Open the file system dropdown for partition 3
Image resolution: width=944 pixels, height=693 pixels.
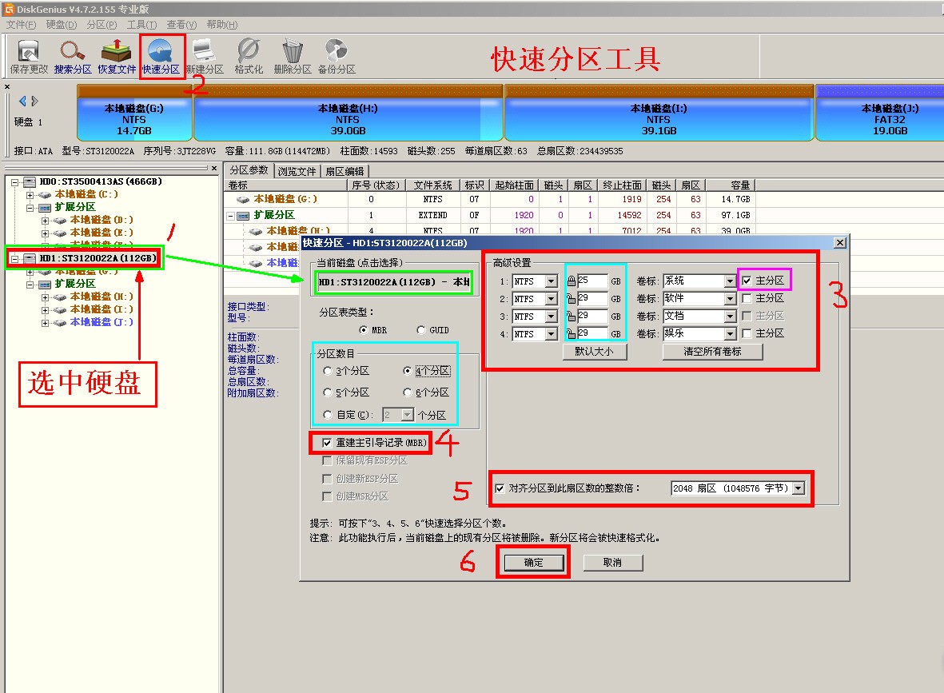tap(550, 316)
